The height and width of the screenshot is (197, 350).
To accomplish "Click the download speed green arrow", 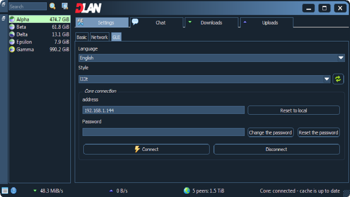I will click(x=35, y=191).
